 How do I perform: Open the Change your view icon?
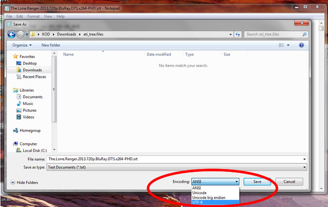pos(282,45)
